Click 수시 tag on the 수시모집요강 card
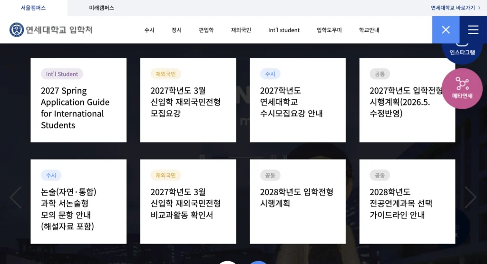487x264 pixels. point(270,74)
